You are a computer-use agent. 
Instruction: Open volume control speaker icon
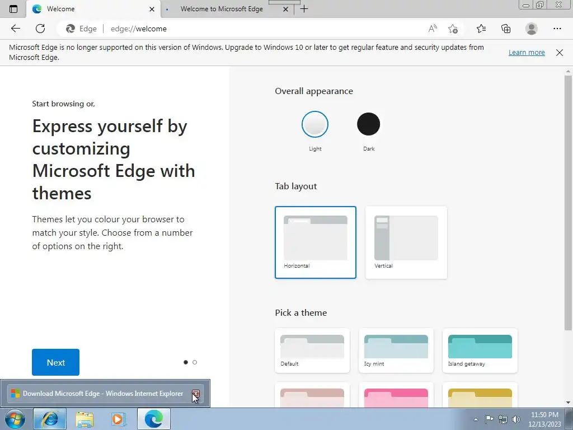[x=516, y=419]
